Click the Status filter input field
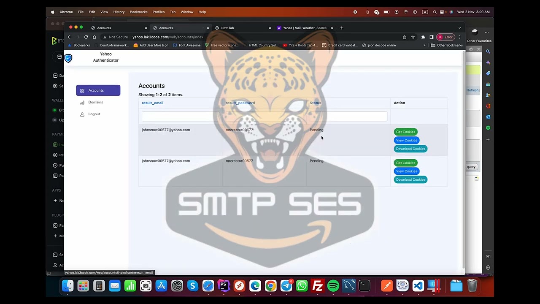Viewport: 540px width, 304px height. [348, 116]
